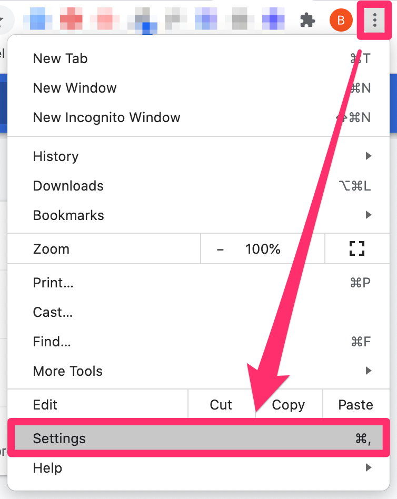Zoom out with the minus icon
The width and height of the screenshot is (397, 499).
tap(220, 248)
